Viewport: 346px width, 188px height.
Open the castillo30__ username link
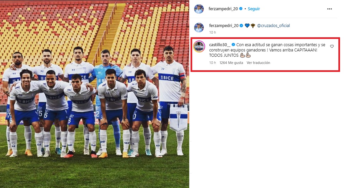(x=220, y=45)
